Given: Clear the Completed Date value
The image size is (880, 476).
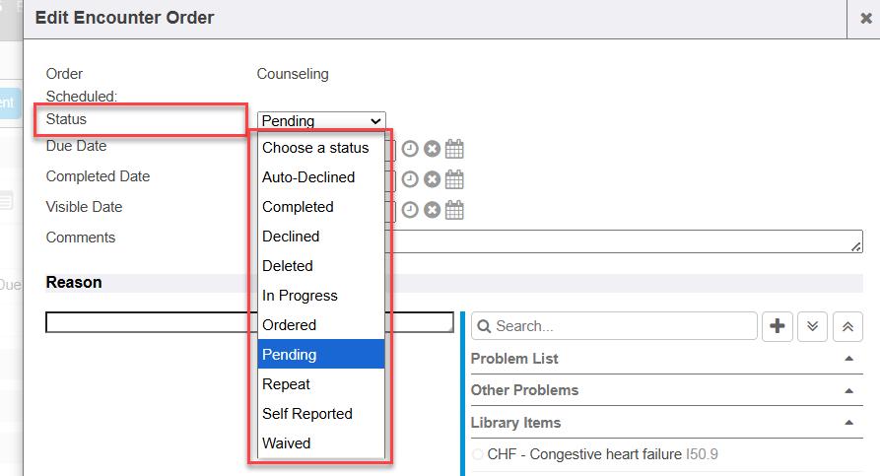Looking at the screenshot, I should (432, 179).
